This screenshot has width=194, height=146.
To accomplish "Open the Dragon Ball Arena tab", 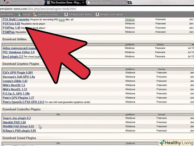I will tap(106, 2).
